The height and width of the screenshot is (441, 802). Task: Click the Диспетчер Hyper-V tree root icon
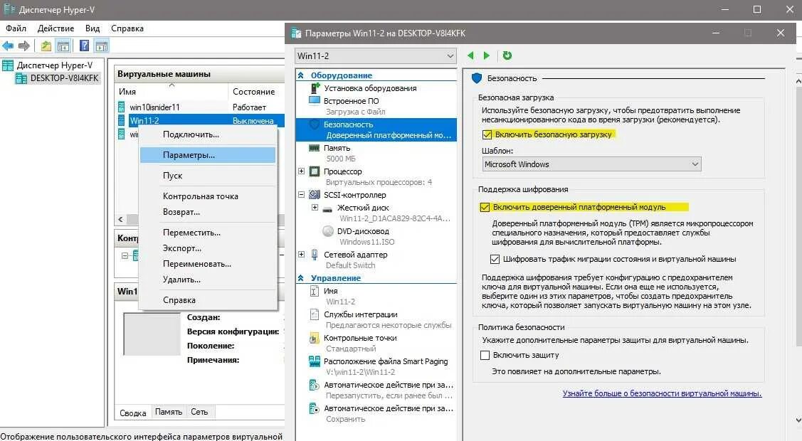pyautogui.click(x=8, y=65)
